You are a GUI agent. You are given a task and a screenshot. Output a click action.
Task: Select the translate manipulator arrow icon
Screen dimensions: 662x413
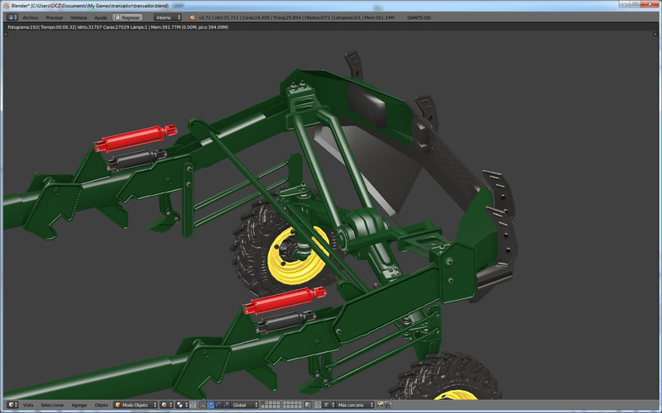click(x=209, y=405)
